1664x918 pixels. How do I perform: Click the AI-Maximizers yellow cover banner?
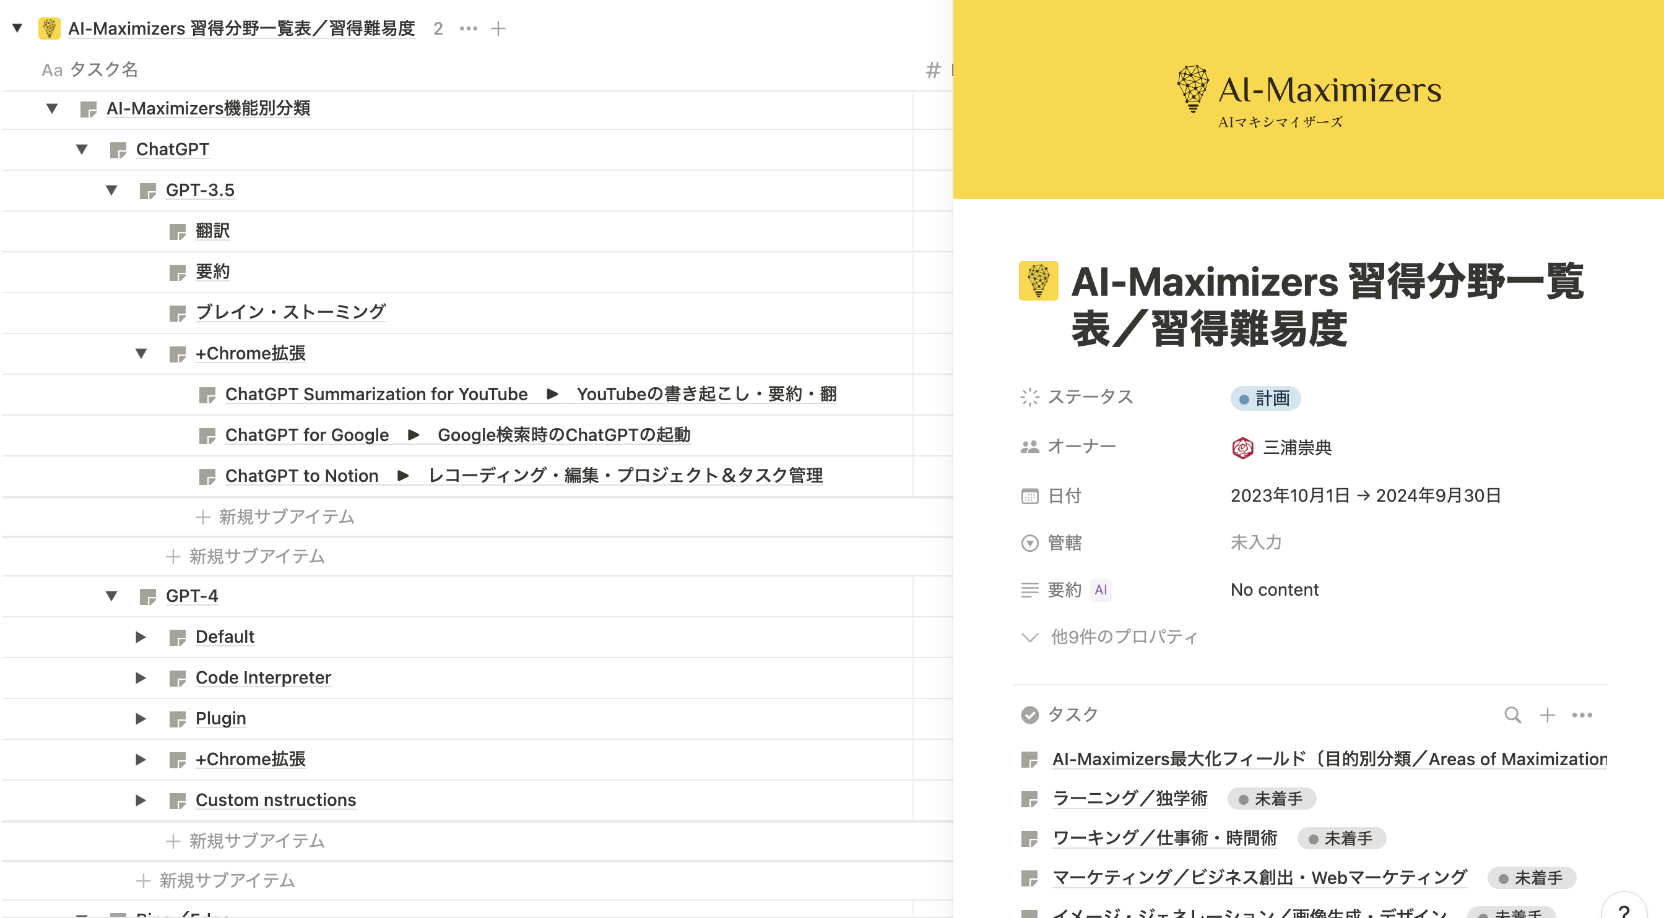click(1309, 100)
